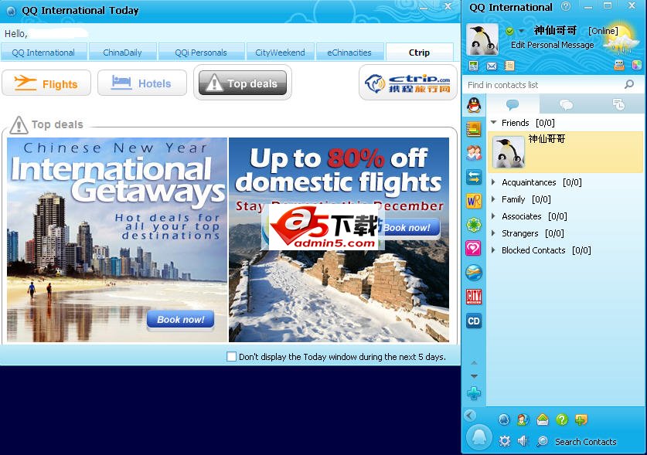Open the CD ChinaDaily sidebar icon
The height and width of the screenshot is (455, 647).
[x=474, y=321]
